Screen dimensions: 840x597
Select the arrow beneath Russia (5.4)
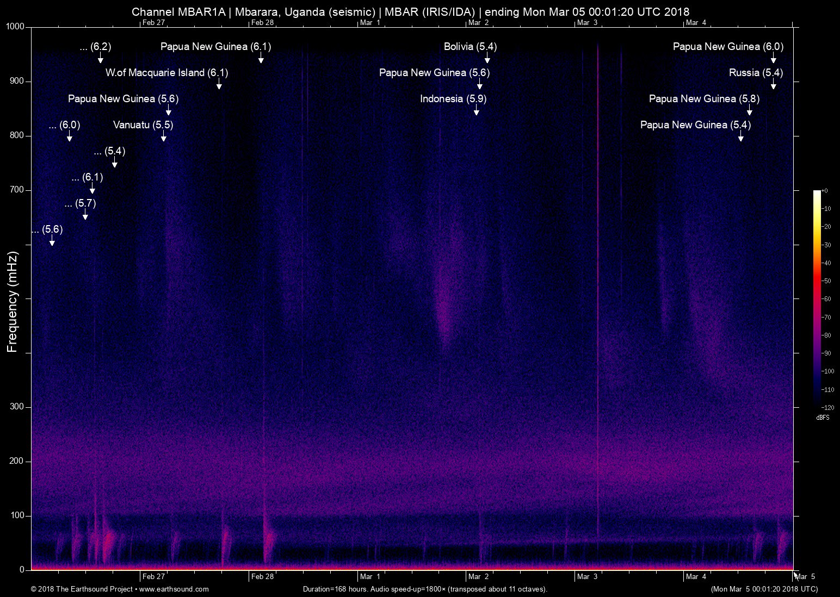pyautogui.click(x=773, y=85)
